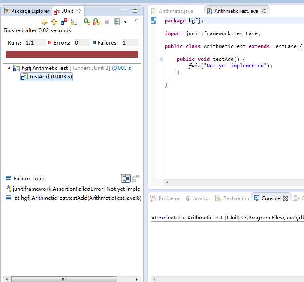Click Errors count field
Screen dimensions: 304x282
coord(82,42)
